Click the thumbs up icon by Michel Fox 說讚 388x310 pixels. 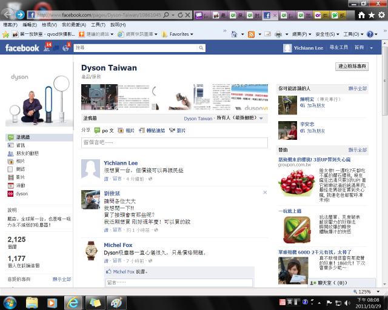pos(109,271)
